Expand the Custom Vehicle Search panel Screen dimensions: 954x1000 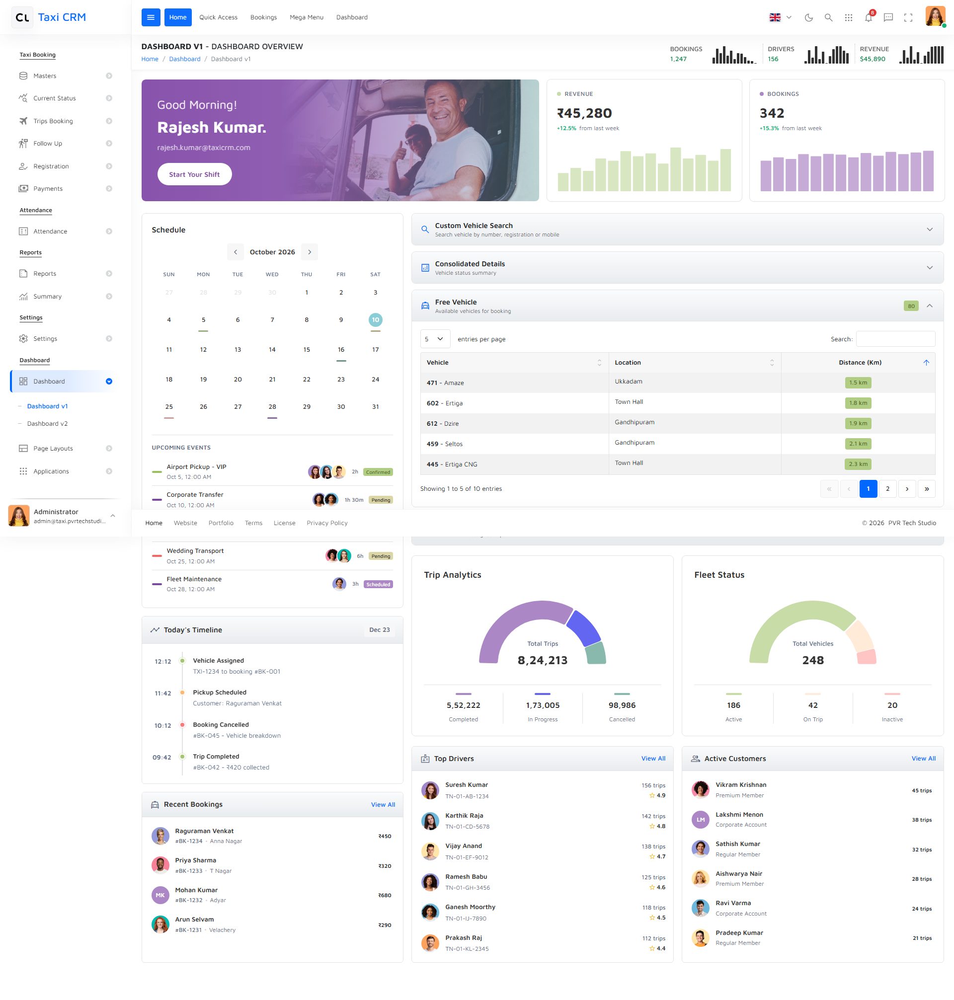click(677, 230)
